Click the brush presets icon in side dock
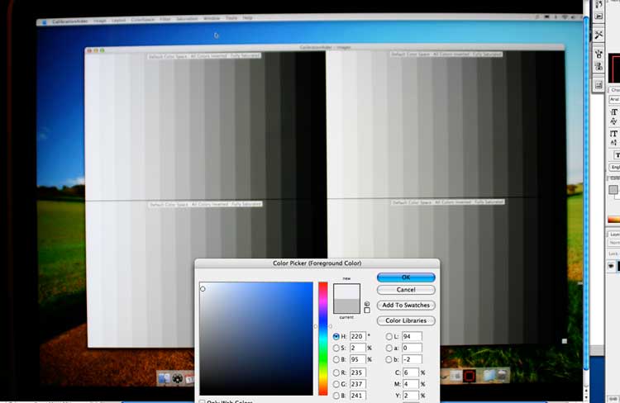620x403 pixels. click(599, 55)
